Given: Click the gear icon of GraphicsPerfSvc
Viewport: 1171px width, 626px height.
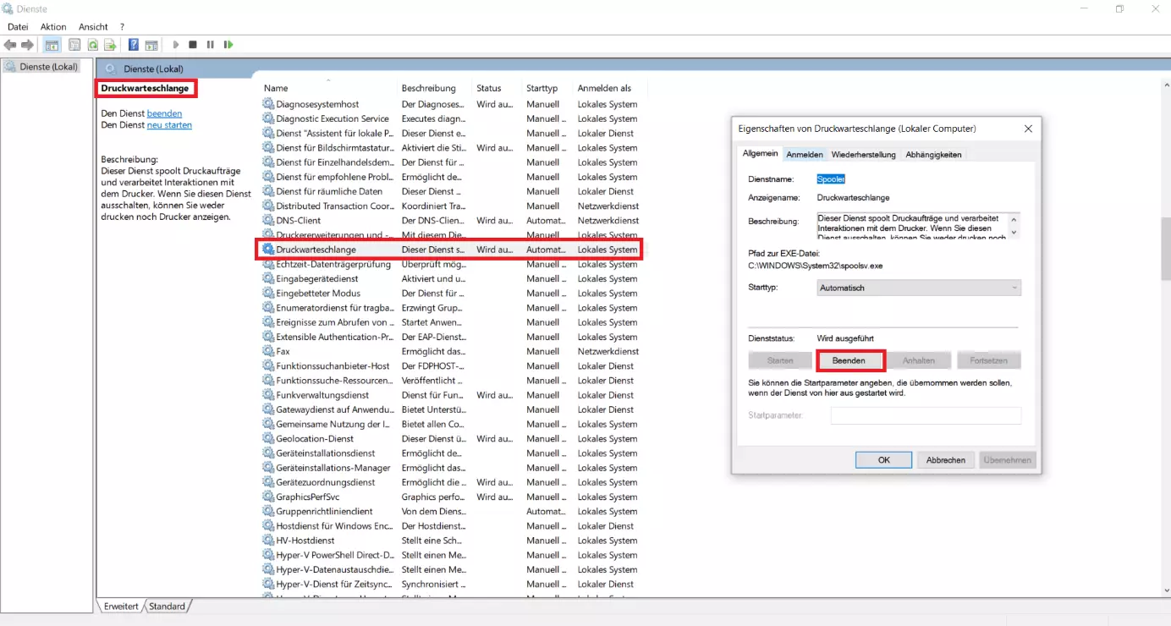Looking at the screenshot, I should point(268,497).
